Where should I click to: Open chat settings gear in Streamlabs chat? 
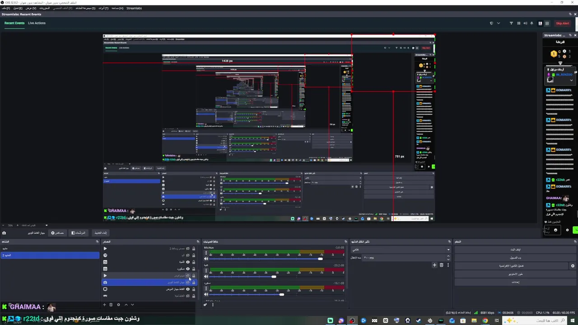[567, 230]
